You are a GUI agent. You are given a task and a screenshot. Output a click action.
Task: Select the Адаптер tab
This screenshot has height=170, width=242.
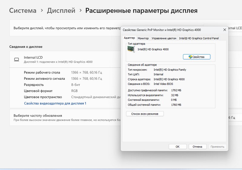(x=129, y=38)
